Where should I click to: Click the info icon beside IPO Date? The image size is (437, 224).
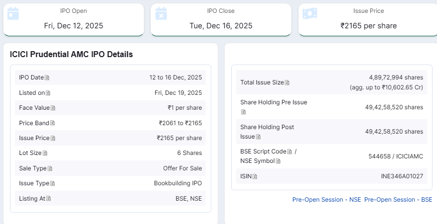pos(48,78)
